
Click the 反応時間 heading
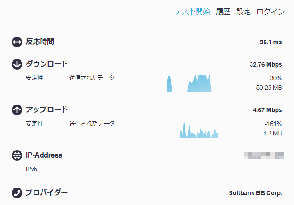coord(40,42)
